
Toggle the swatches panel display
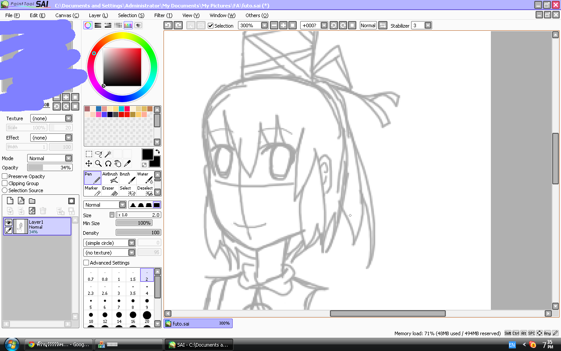[x=128, y=25]
